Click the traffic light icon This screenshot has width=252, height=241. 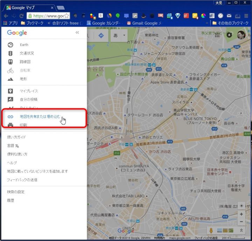pyautogui.click(x=10, y=53)
